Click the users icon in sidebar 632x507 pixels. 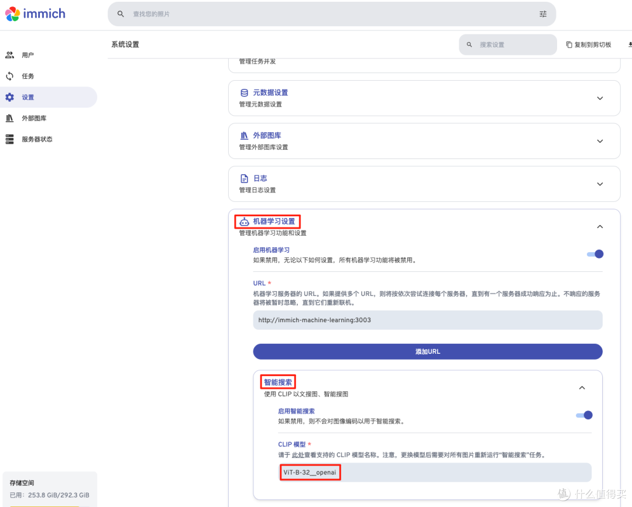10,55
